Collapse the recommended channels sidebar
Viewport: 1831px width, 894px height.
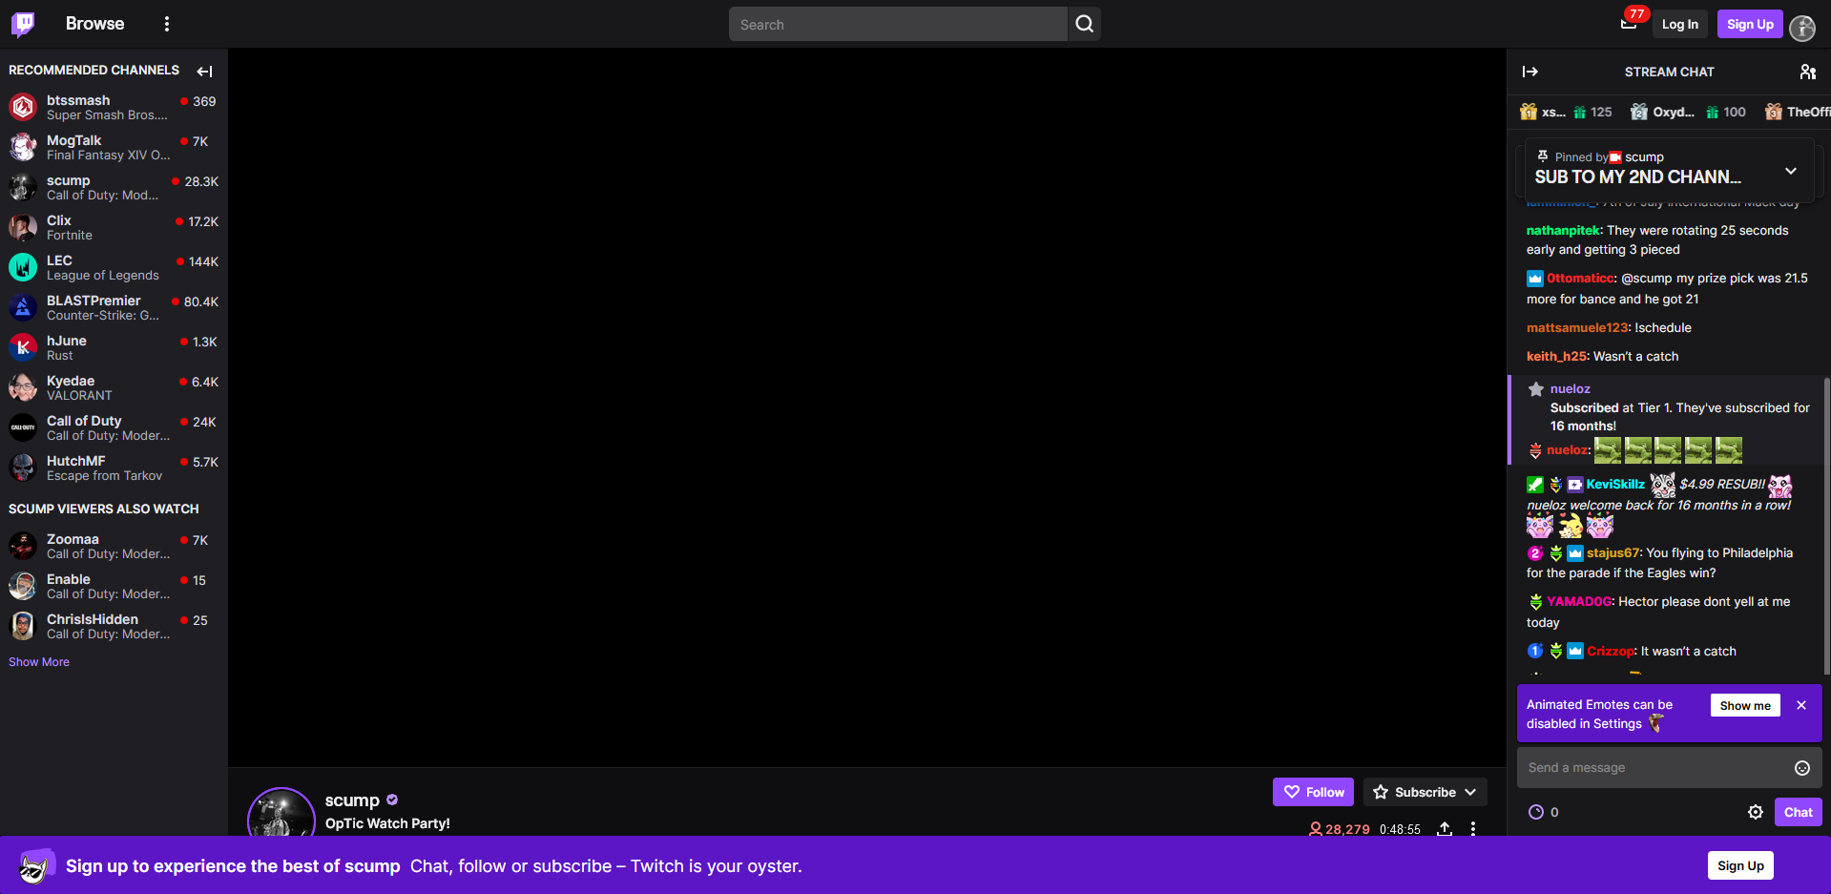204,71
